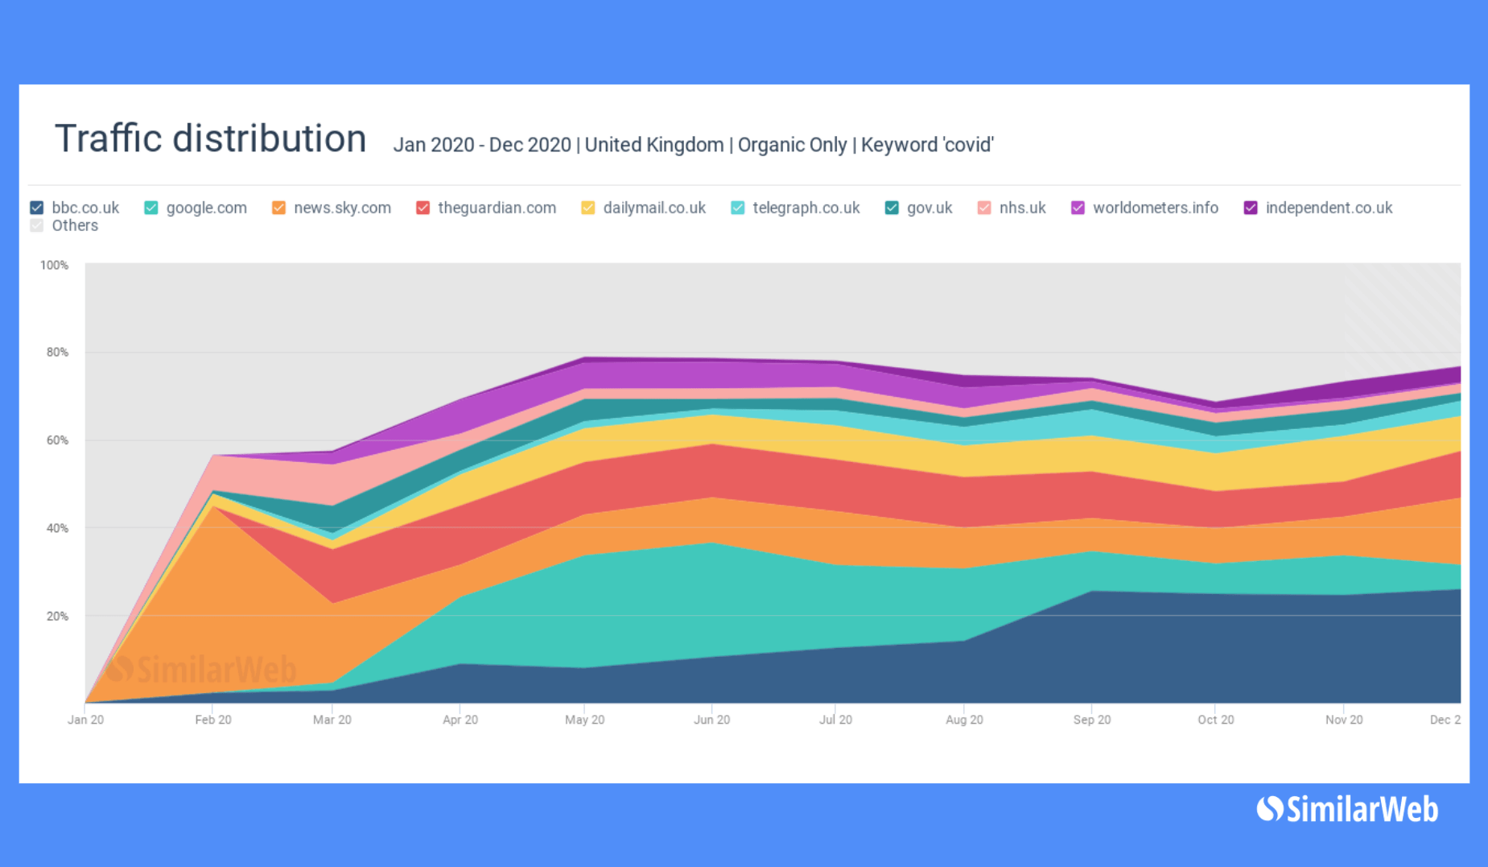Uncheck the bbc.co.uk legend checkbox
The width and height of the screenshot is (1488, 867).
coord(37,208)
